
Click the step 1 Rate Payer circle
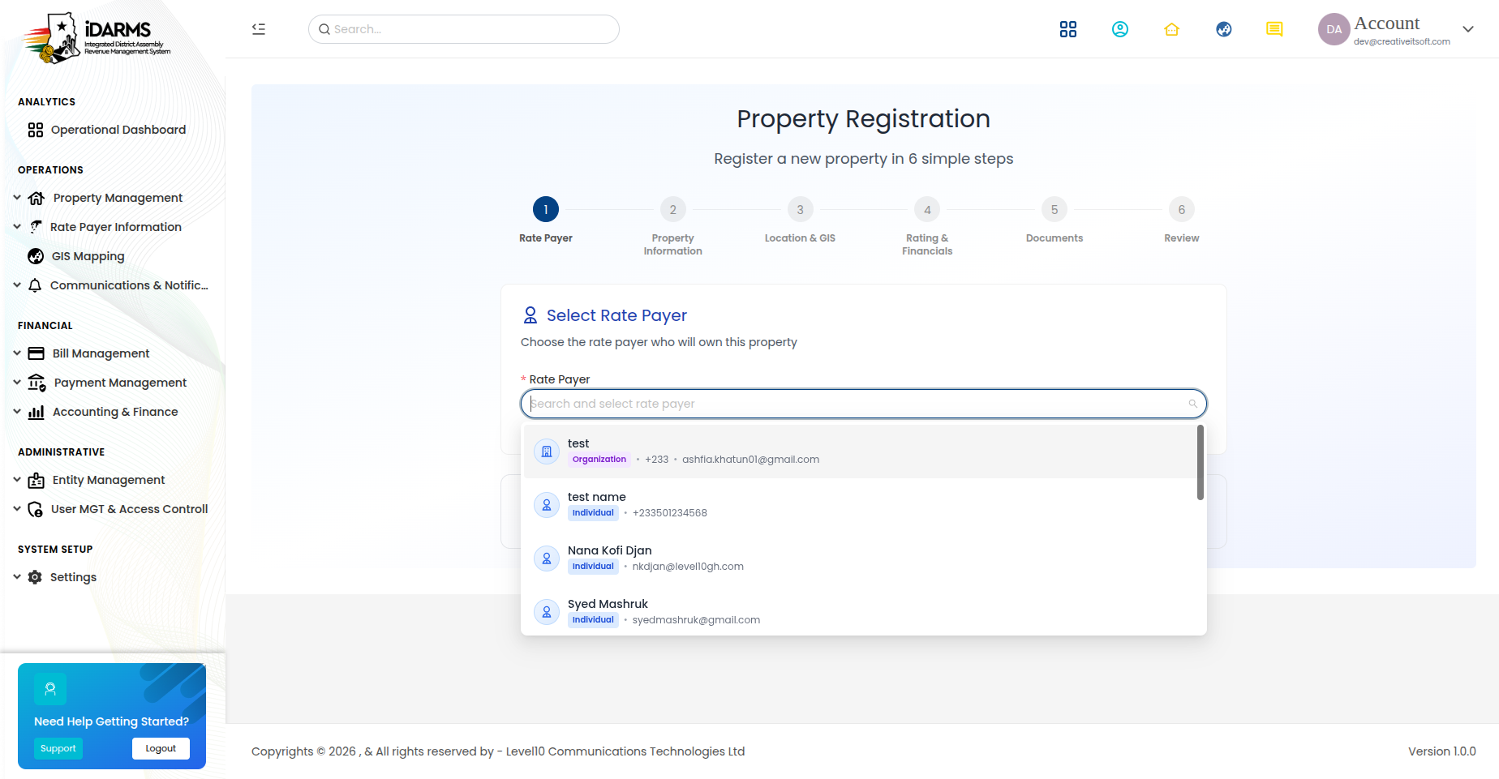point(546,210)
